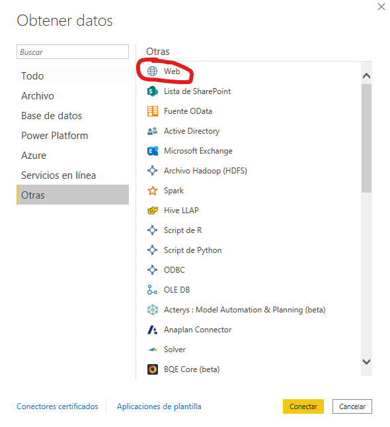
Task: Select Servicios en línea category
Action: tap(73, 175)
